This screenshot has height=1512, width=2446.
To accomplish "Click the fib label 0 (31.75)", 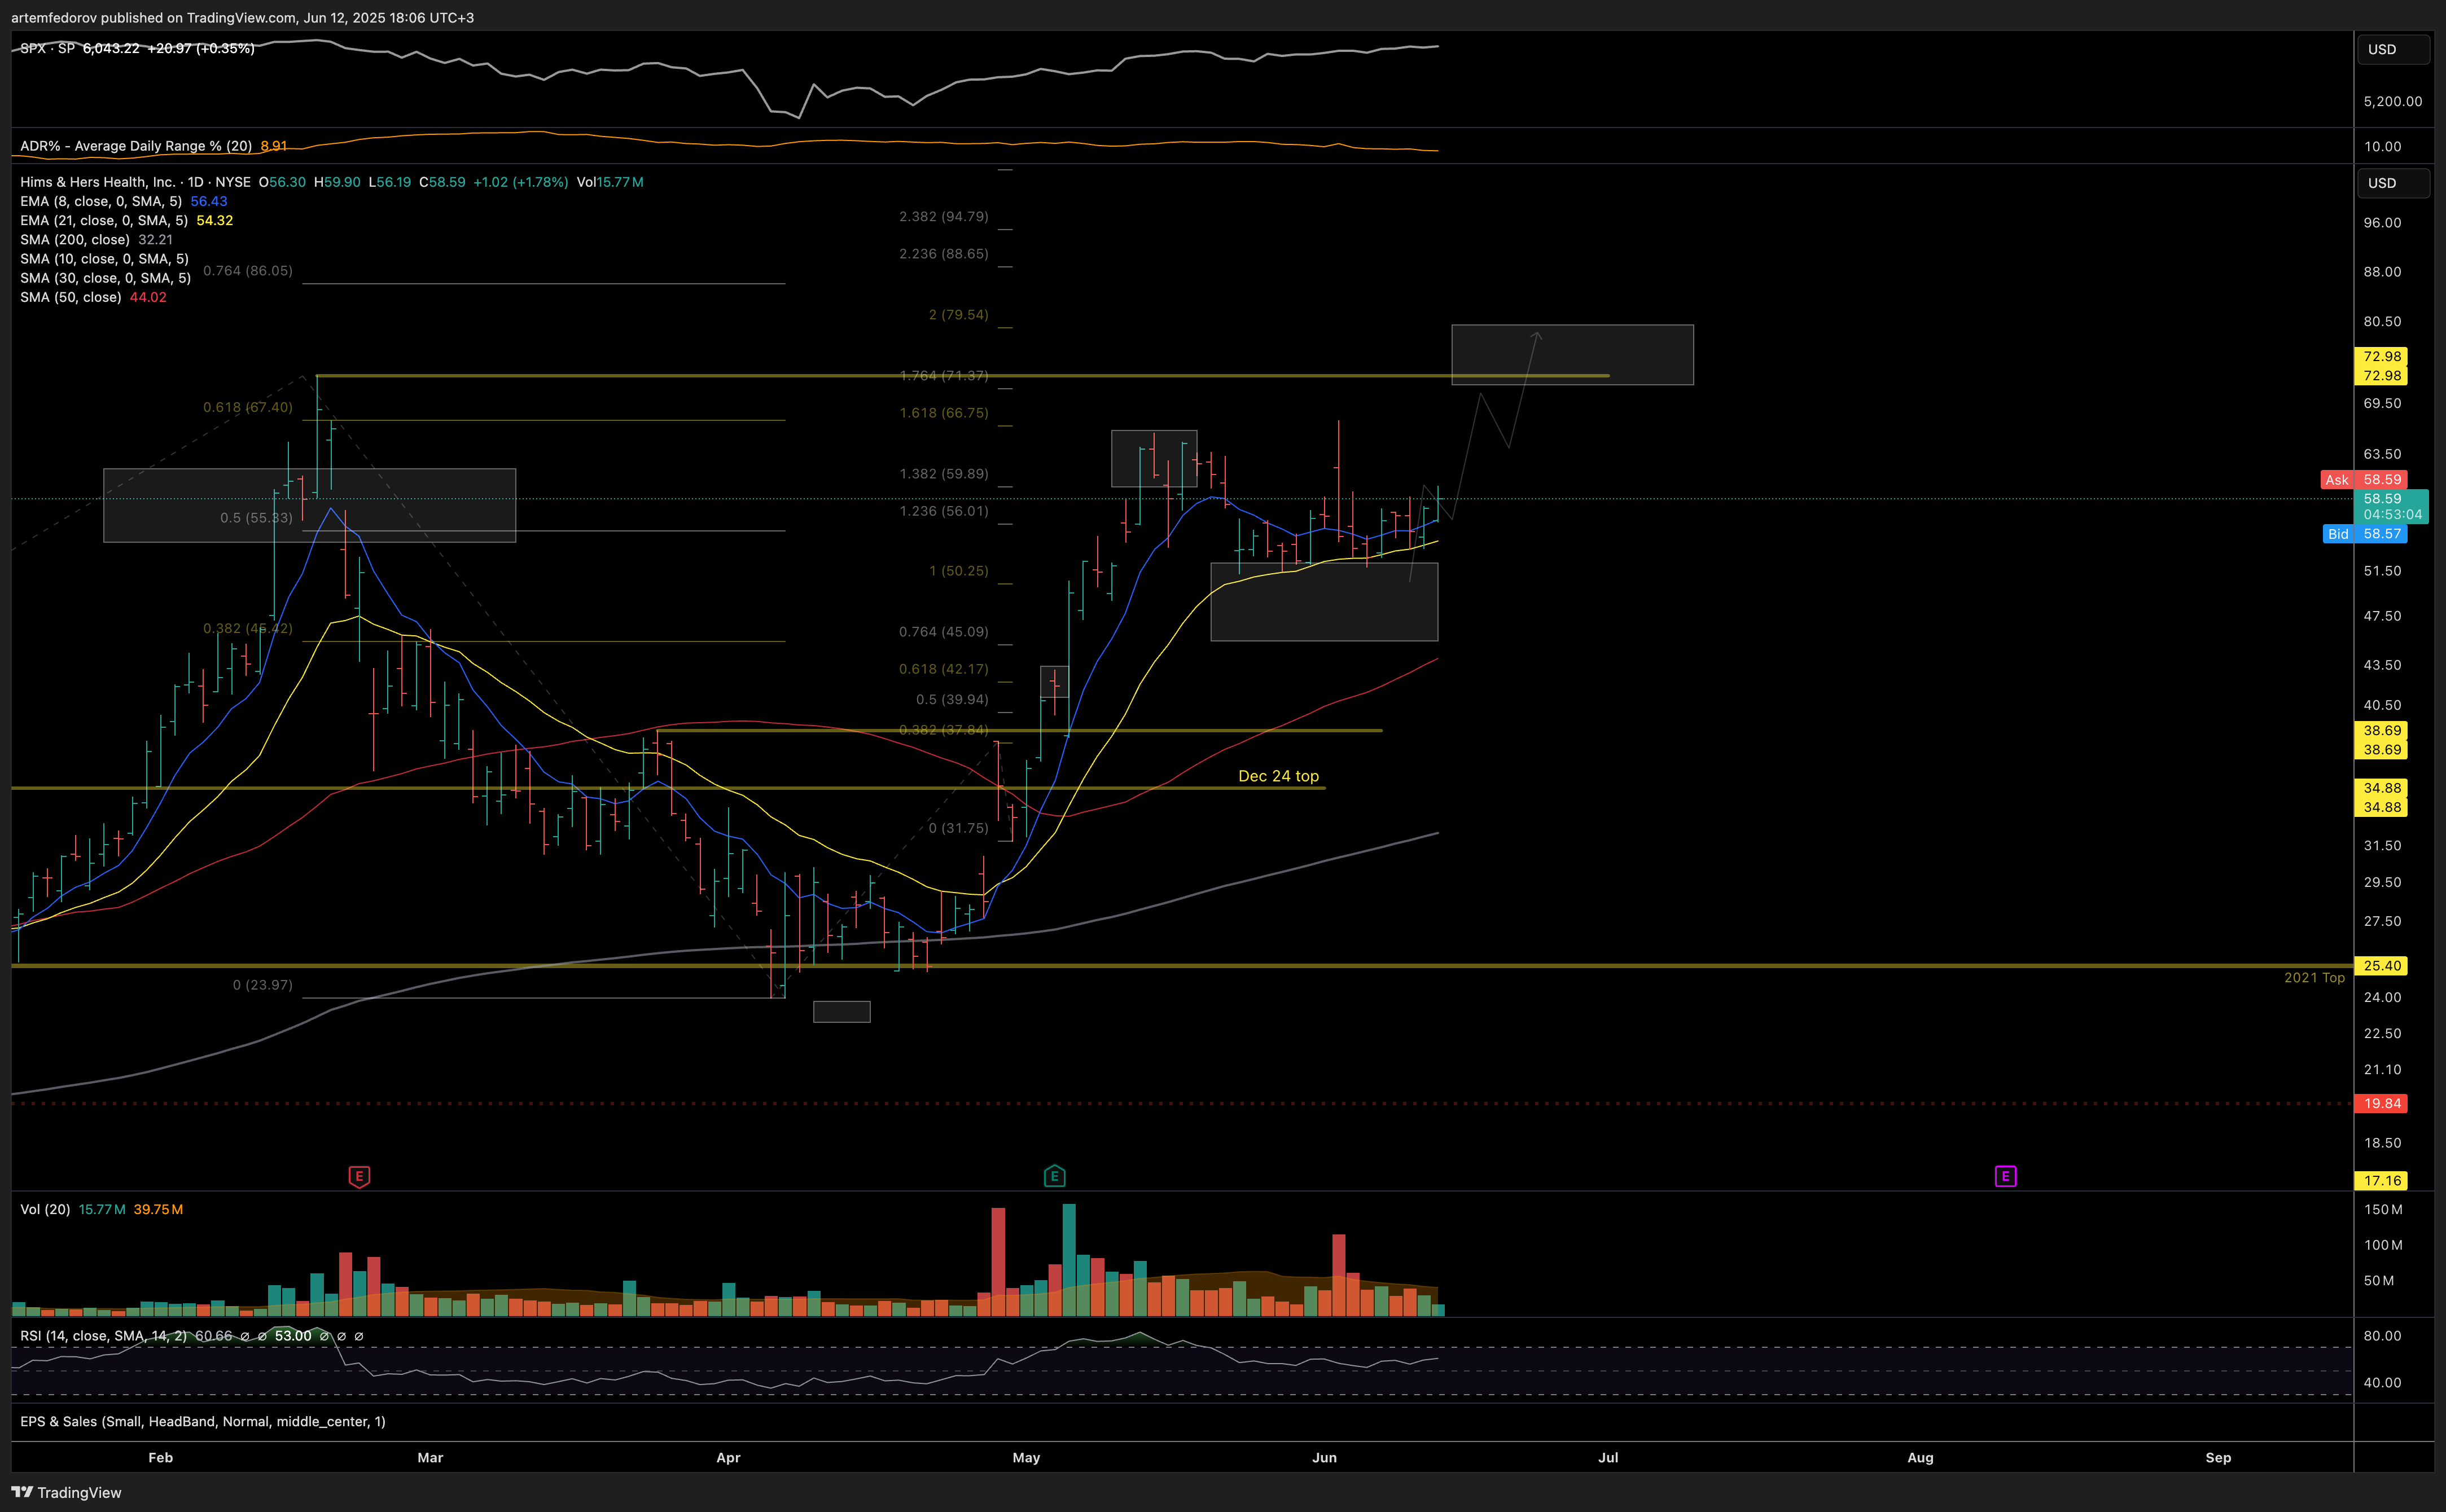I will tap(958, 828).
